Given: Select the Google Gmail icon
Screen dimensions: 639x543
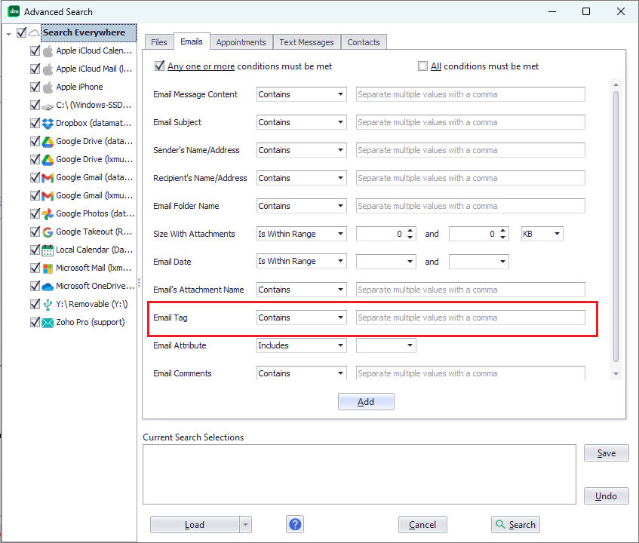Looking at the screenshot, I should [45, 177].
